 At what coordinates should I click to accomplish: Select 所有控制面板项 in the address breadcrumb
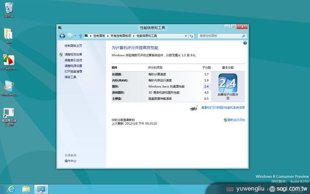point(121,36)
